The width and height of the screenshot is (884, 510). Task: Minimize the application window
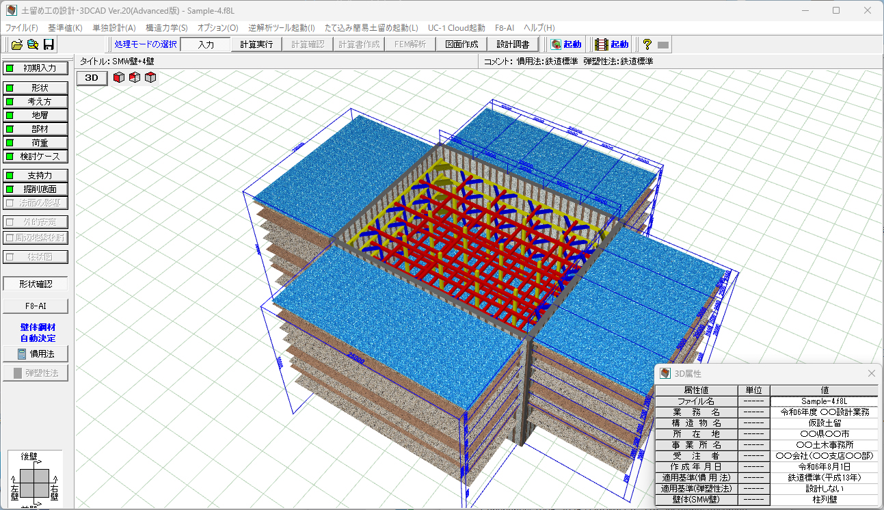click(x=804, y=10)
